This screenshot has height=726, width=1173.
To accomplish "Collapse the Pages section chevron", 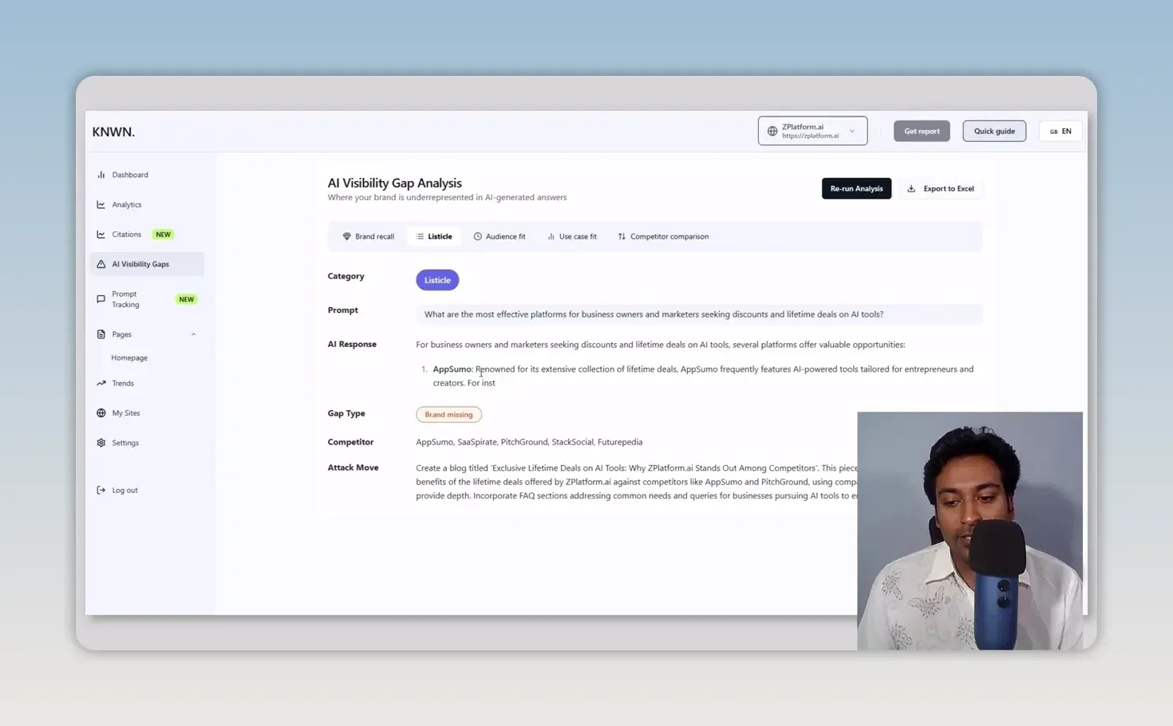I will [193, 334].
